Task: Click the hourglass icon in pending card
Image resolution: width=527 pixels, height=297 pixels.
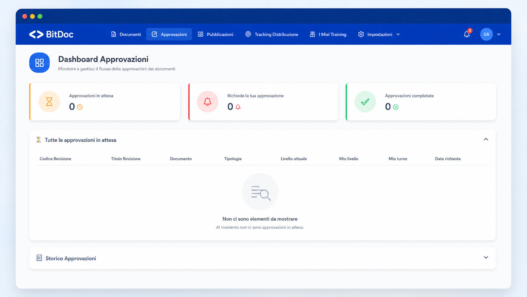Action: point(49,102)
